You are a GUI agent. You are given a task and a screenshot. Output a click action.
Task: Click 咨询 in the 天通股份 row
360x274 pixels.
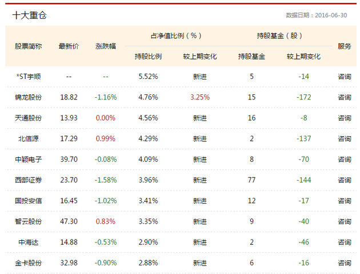[x=345, y=118]
